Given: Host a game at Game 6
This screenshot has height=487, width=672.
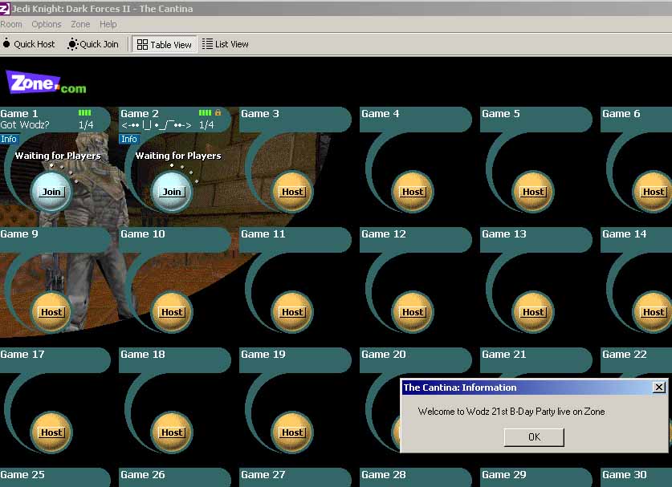Looking at the screenshot, I should 654,192.
